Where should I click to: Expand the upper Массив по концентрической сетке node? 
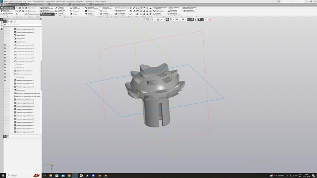[13, 93]
